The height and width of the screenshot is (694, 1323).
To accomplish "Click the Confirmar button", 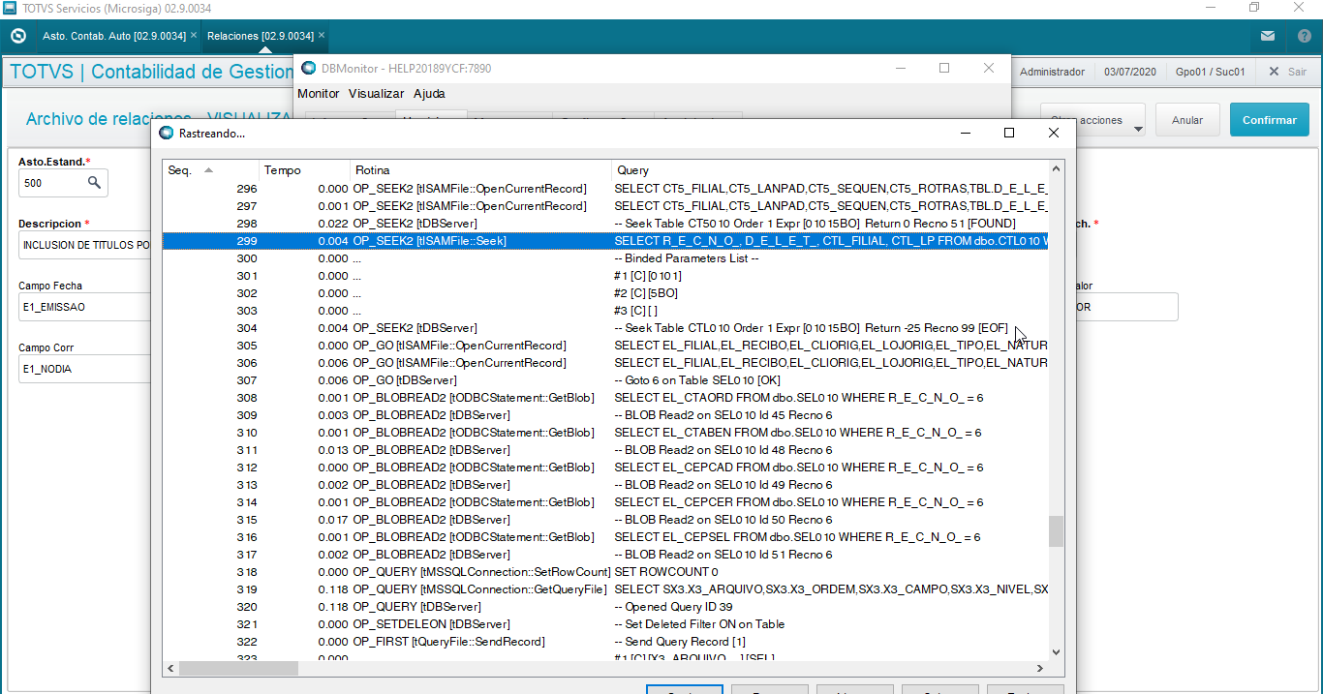I will 1269,120.
